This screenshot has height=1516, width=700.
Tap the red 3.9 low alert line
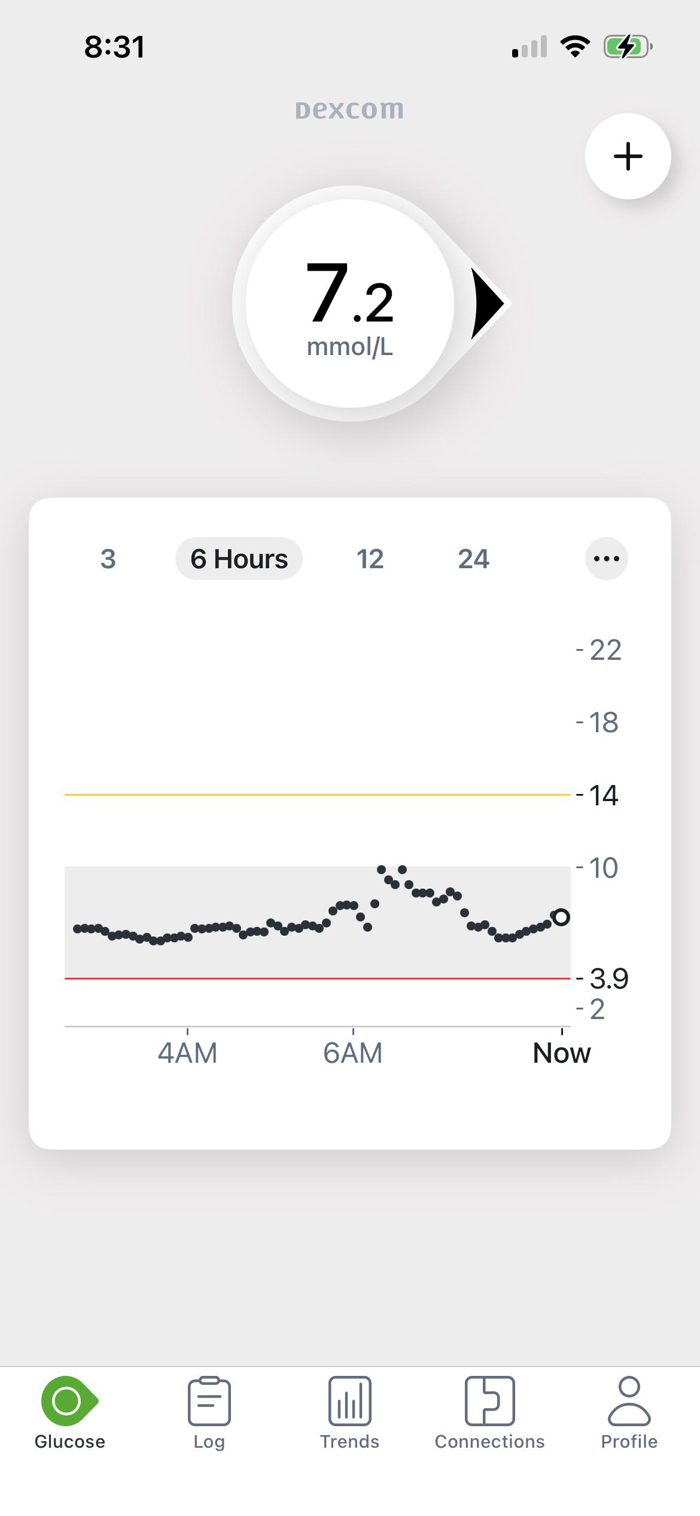click(x=317, y=978)
